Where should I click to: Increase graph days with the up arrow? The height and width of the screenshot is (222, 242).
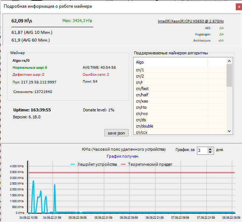210,149
